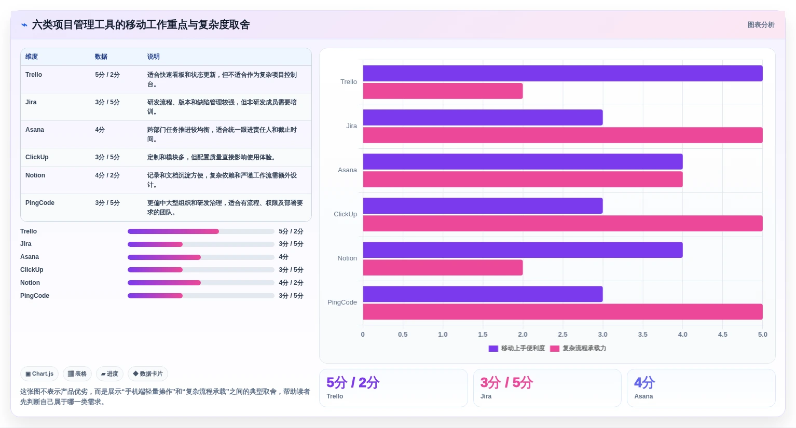The image size is (796, 428).
Task: Click Jira's purple bar in the chart
Action: pyautogui.click(x=483, y=117)
